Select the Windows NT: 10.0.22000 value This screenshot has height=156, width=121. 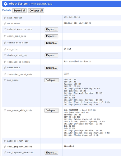[77, 23]
